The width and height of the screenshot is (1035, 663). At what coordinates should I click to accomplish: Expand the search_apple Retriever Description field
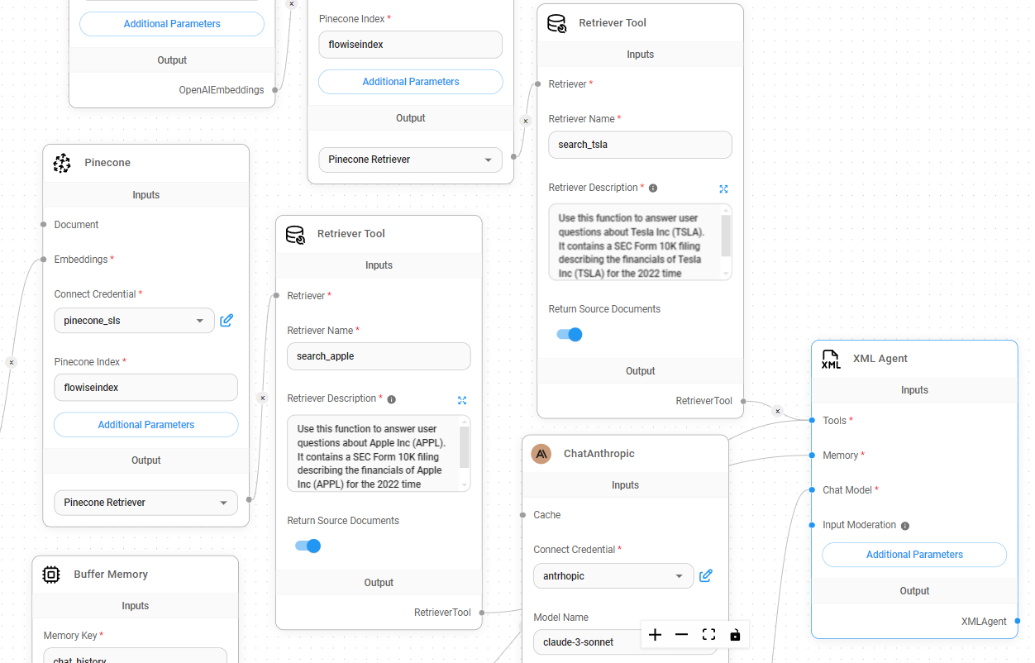462,400
